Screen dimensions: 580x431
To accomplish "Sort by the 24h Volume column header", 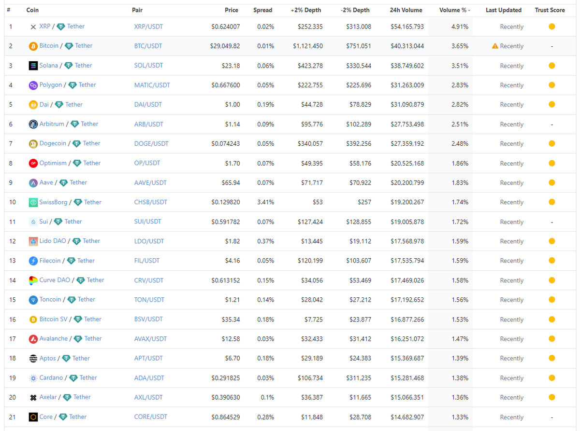I will [x=406, y=10].
